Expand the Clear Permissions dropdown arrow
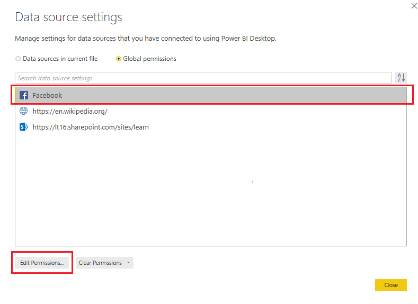The height and width of the screenshot is (304, 418). 128,263
